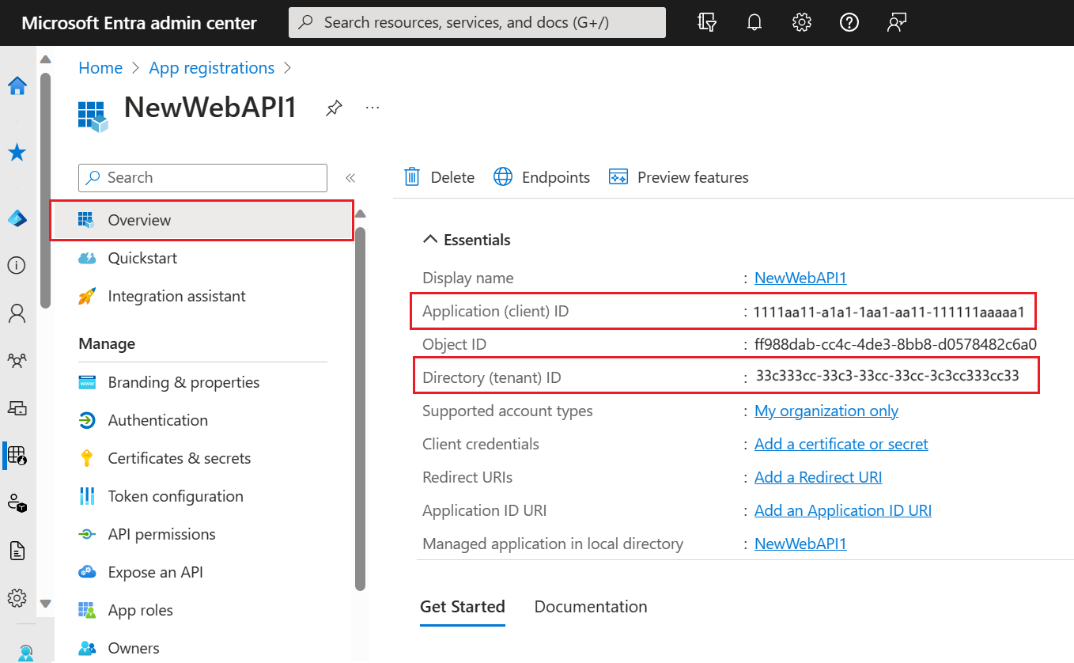The height and width of the screenshot is (663, 1074).
Task: Click the Home icon in left rail
Action: pos(17,86)
